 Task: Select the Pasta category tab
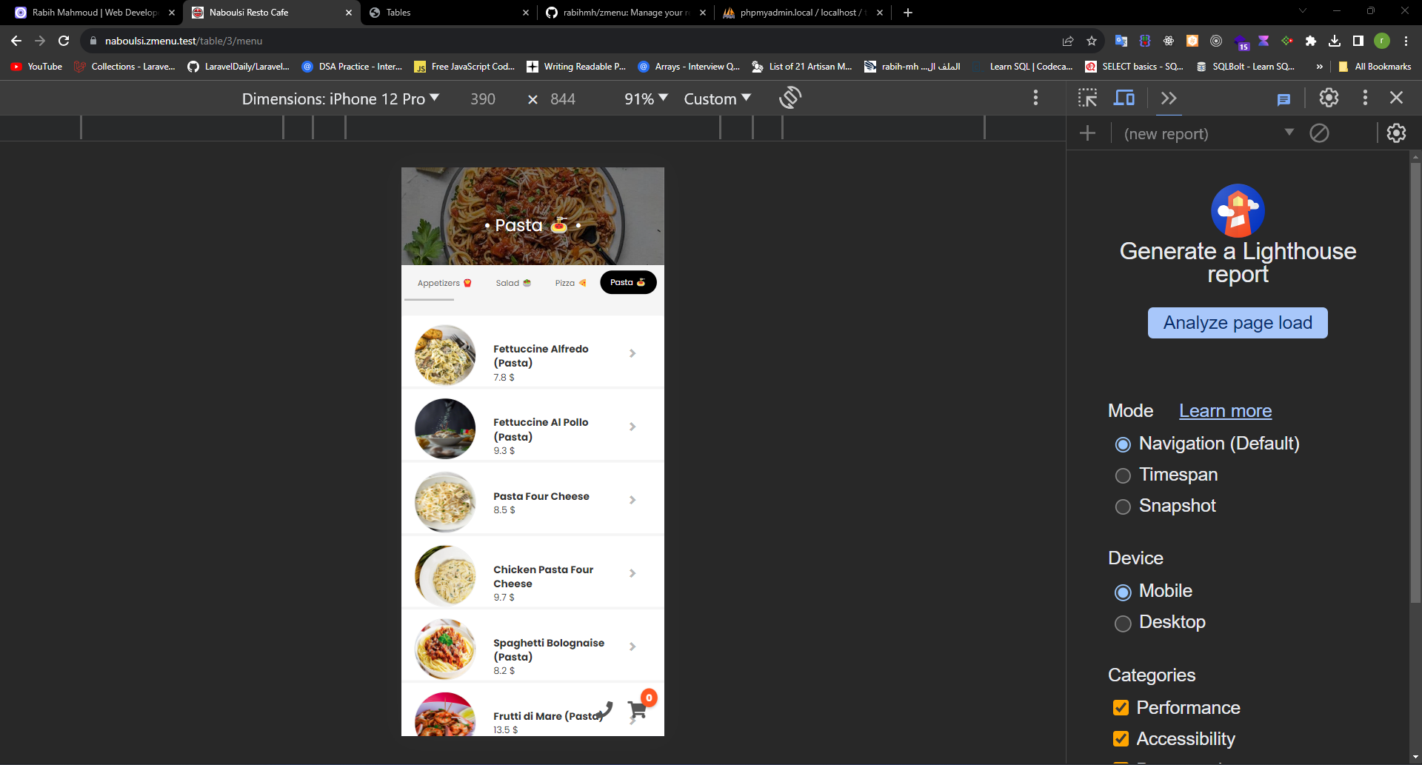click(x=628, y=282)
